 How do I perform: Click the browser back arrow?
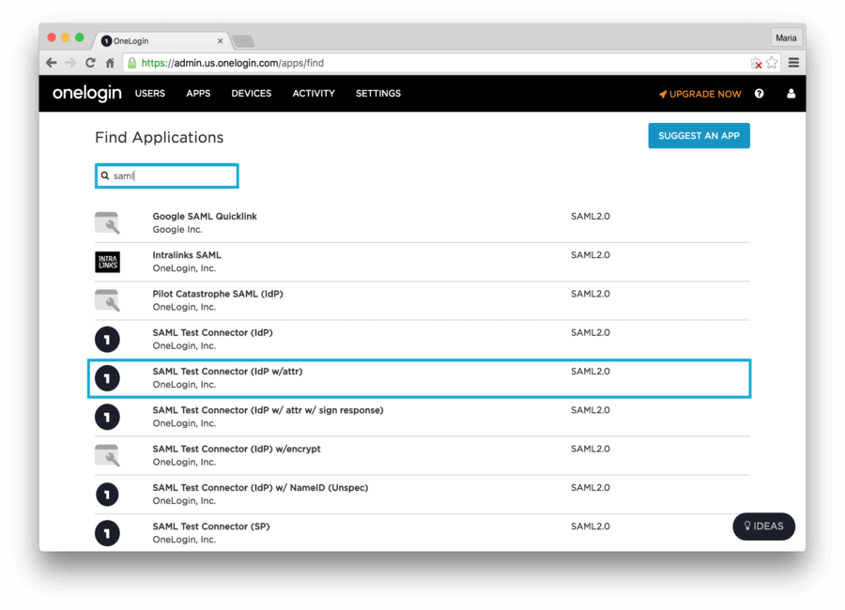click(52, 63)
